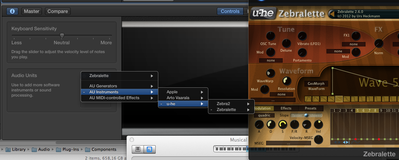
Task: Choose Zebra2 from the u-he submenu
Action: tap(231, 104)
